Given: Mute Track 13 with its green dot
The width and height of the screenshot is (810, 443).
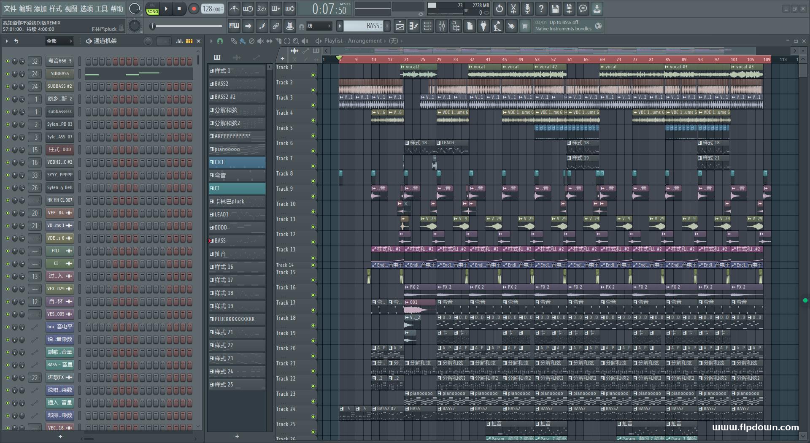Looking at the screenshot, I should coord(313,257).
